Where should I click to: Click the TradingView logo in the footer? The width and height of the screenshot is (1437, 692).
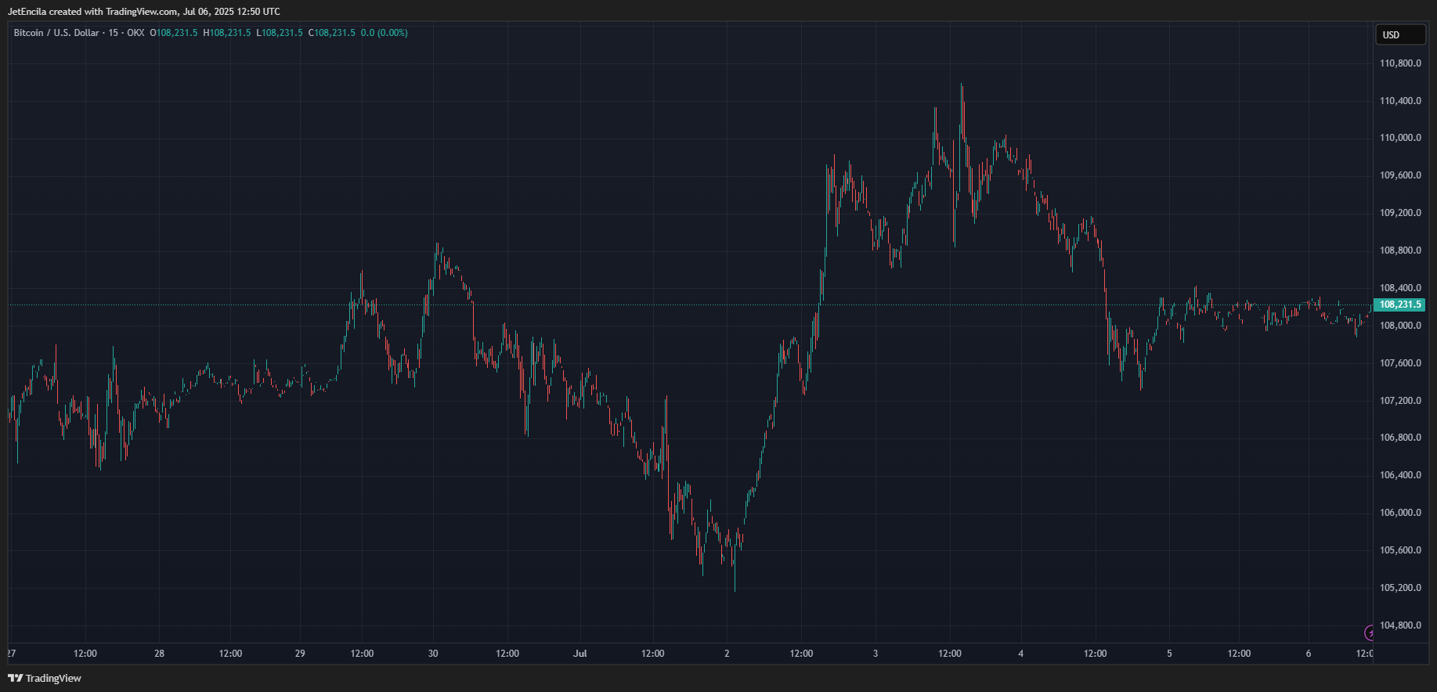[45, 678]
